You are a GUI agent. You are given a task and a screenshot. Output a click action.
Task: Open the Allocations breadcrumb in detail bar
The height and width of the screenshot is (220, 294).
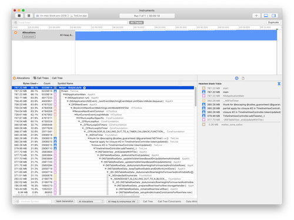[x=21, y=78]
